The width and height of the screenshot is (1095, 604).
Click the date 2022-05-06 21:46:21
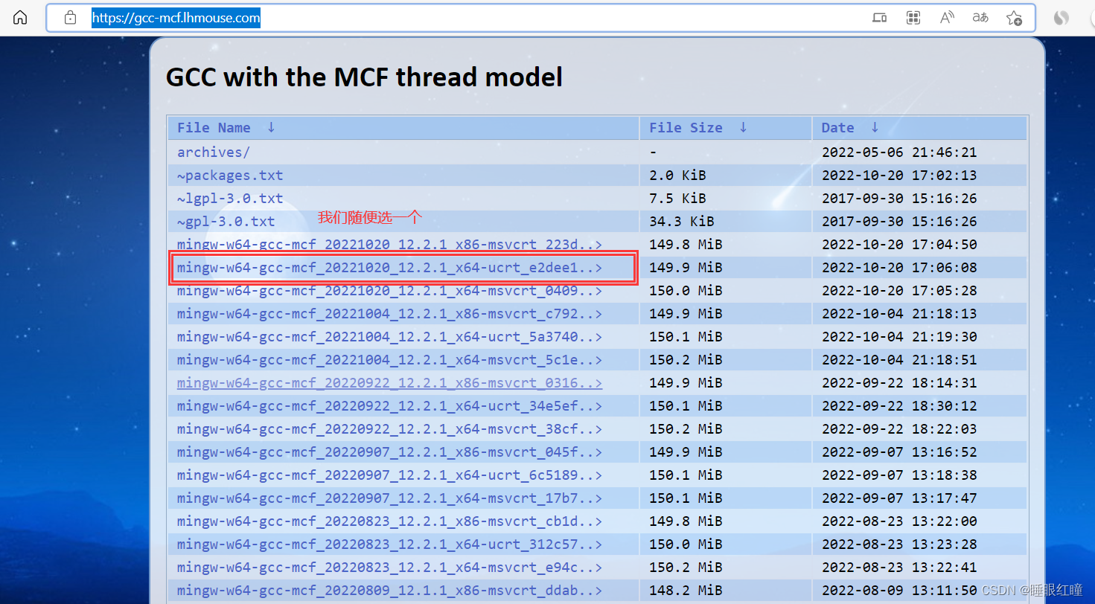click(x=898, y=152)
